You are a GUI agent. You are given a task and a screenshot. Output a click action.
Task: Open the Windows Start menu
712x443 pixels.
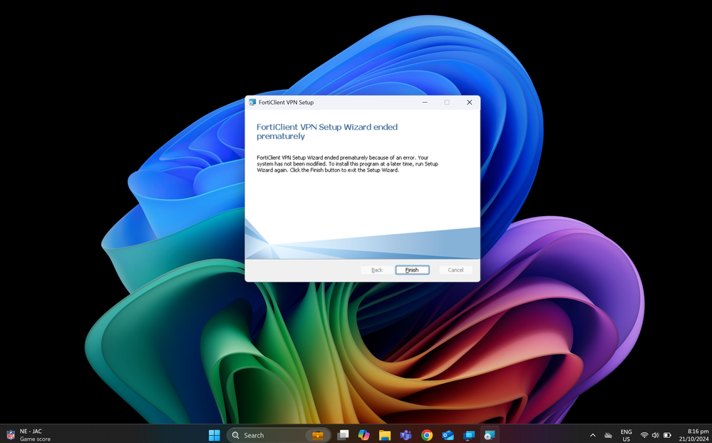215,435
